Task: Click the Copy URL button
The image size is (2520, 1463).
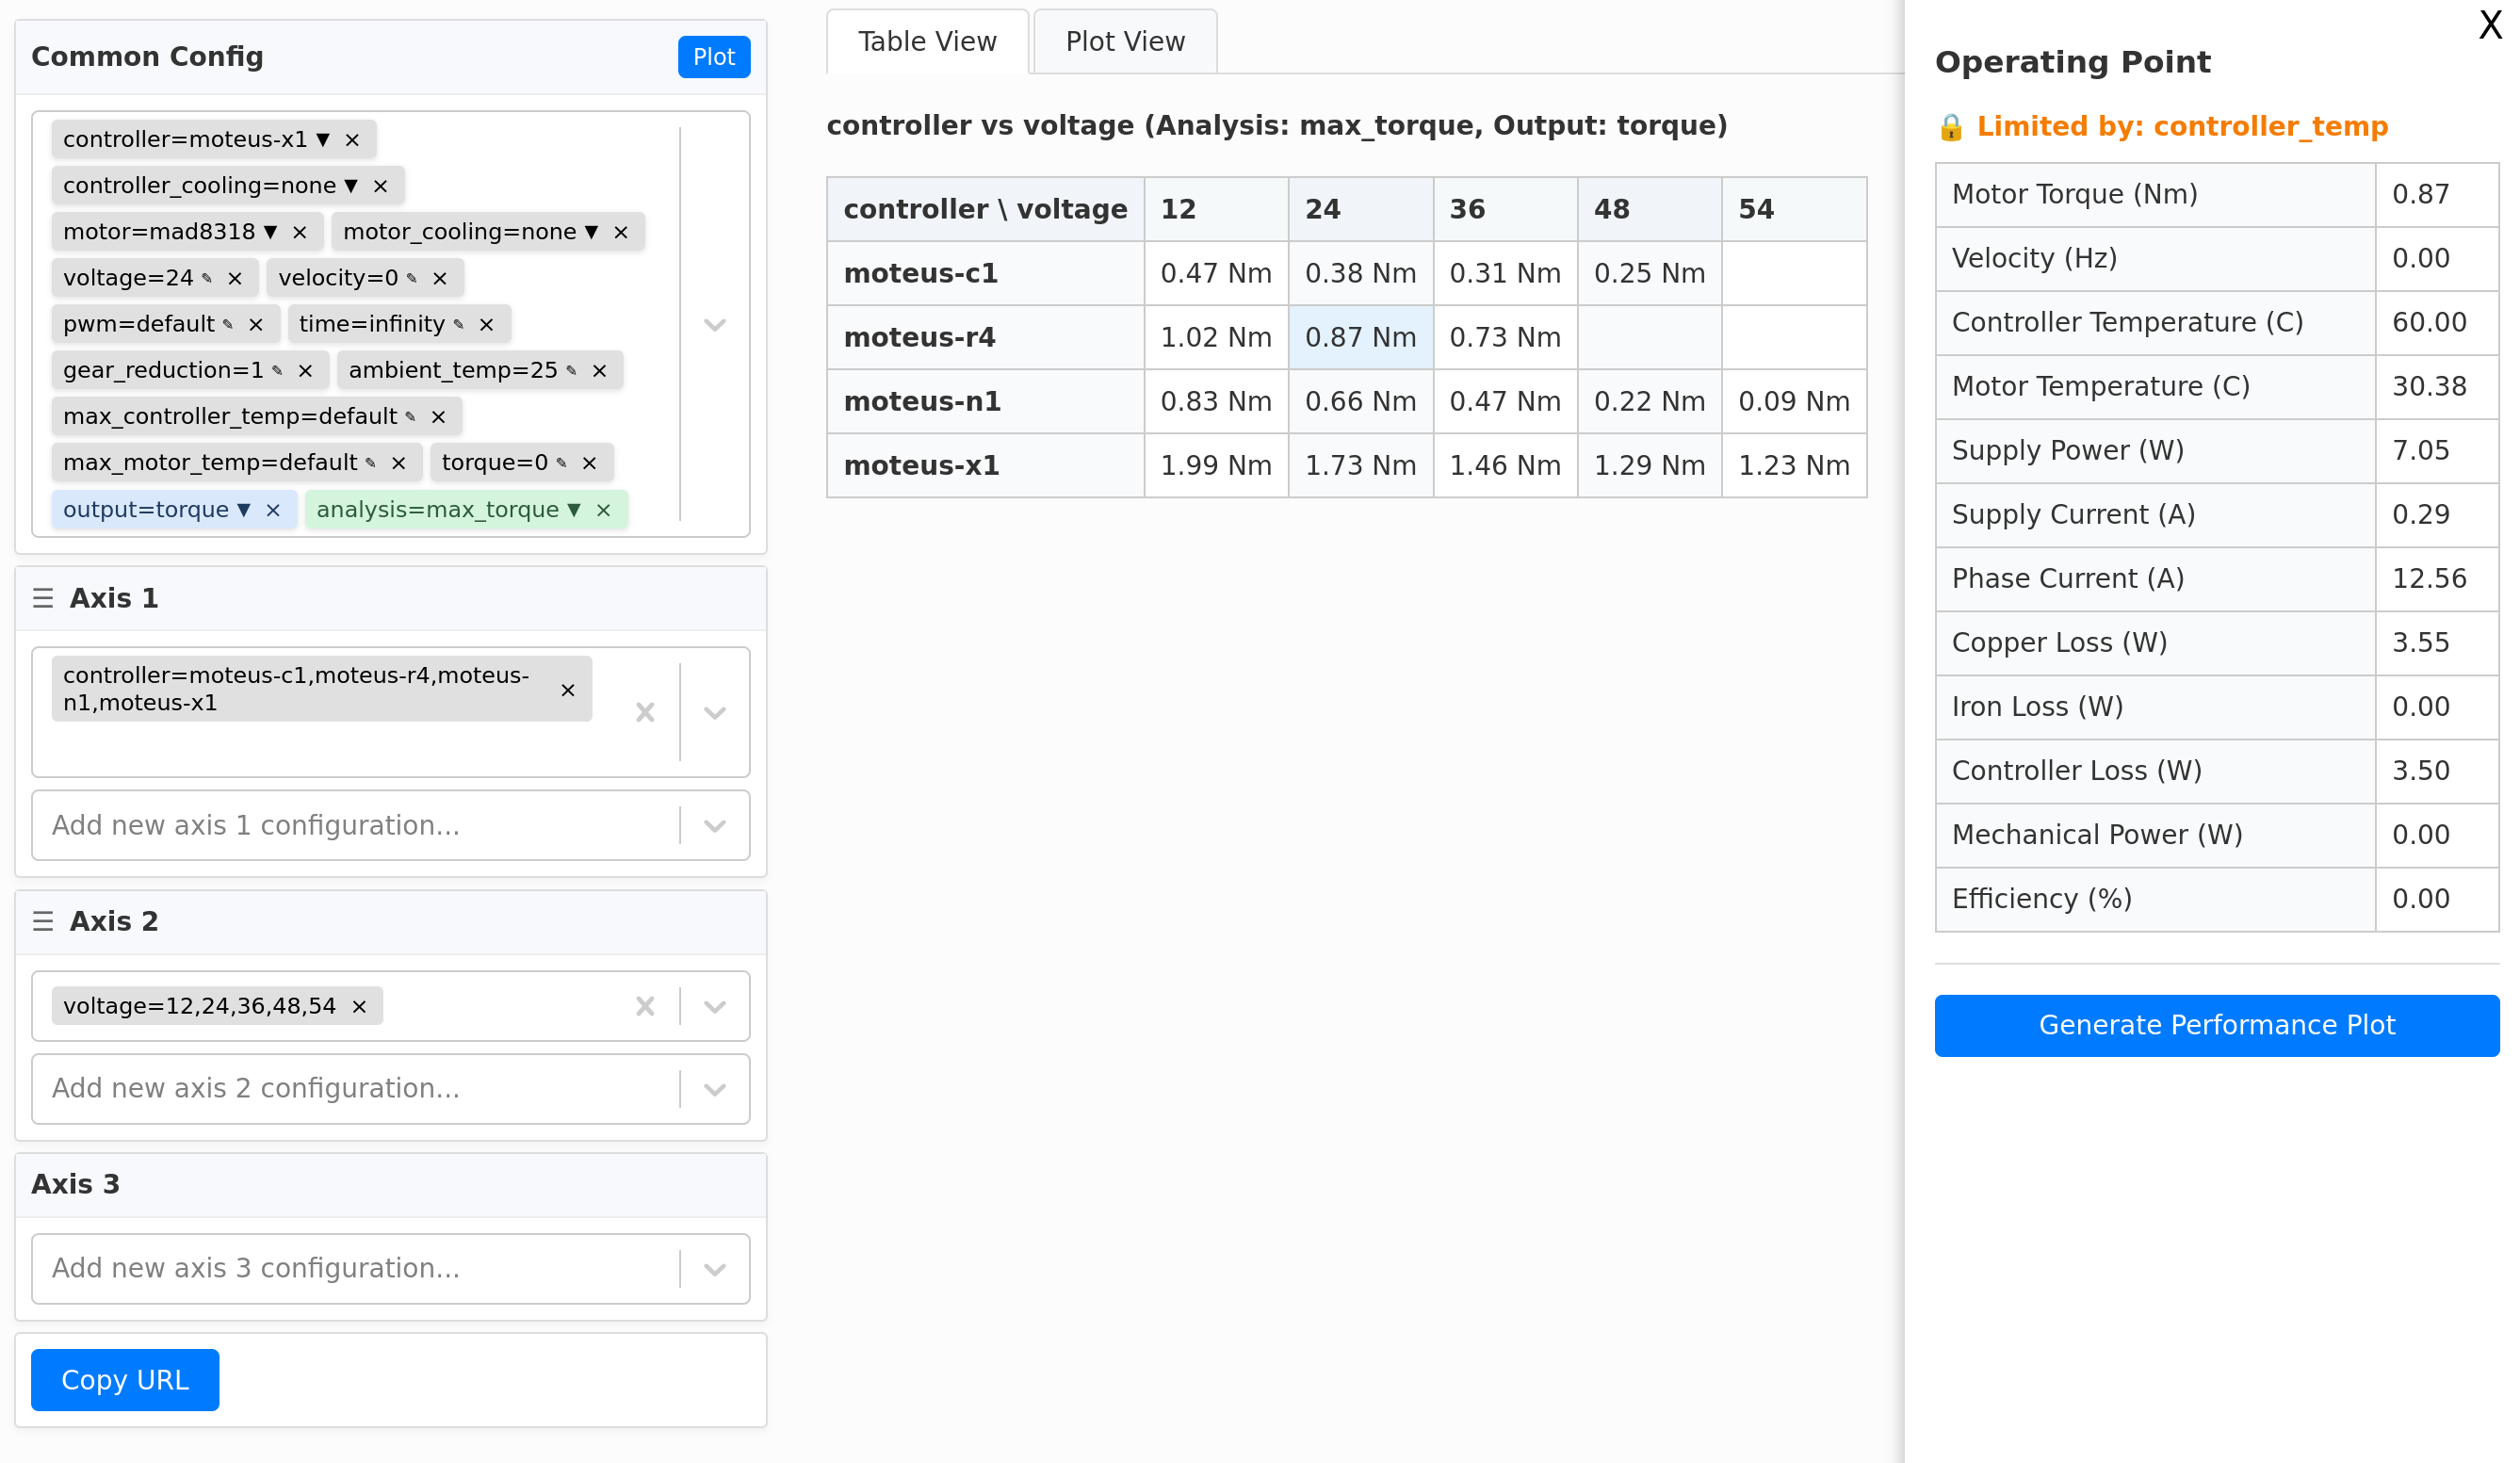Action: 125,1379
